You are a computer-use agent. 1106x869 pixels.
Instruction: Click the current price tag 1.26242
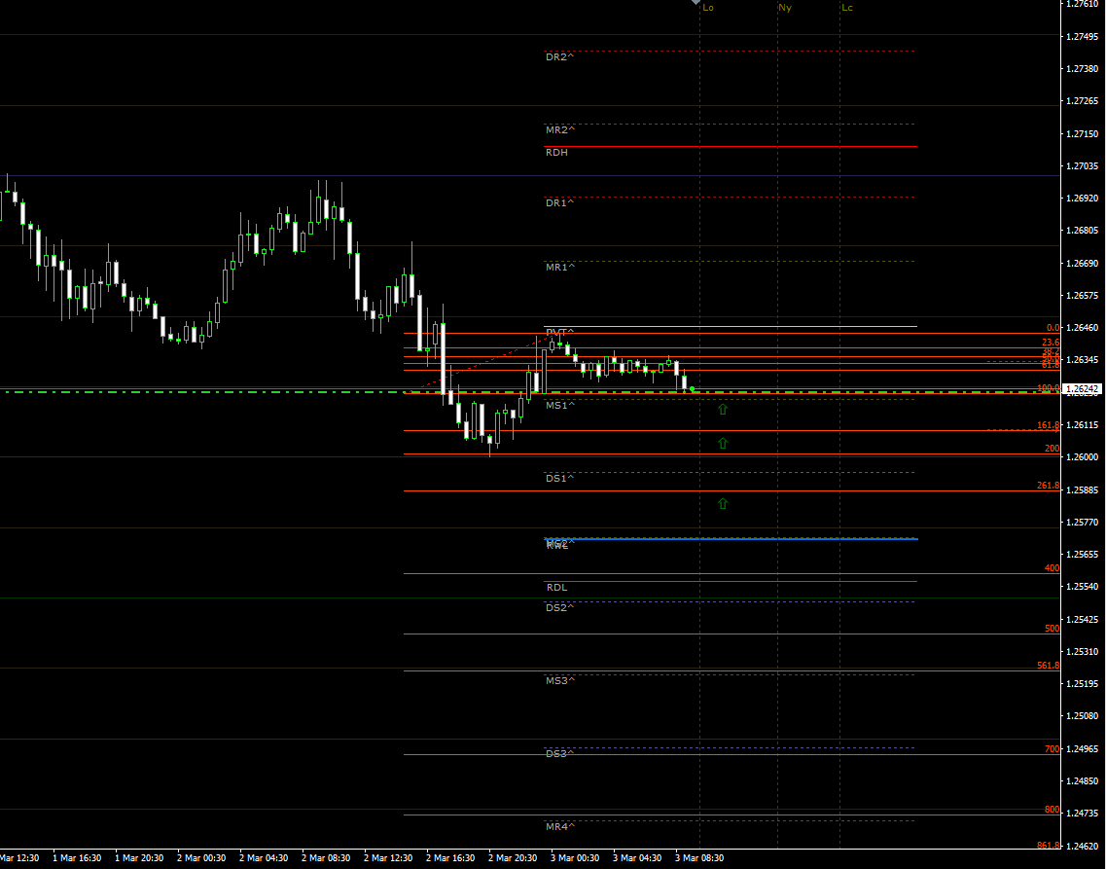tap(1083, 389)
